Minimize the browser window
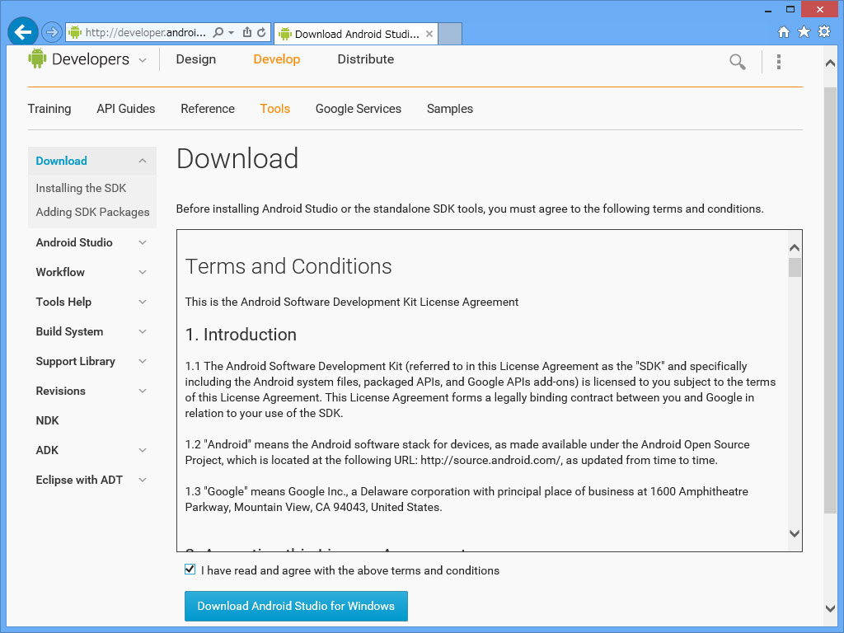Viewport: 844px width, 633px height. pos(768,10)
